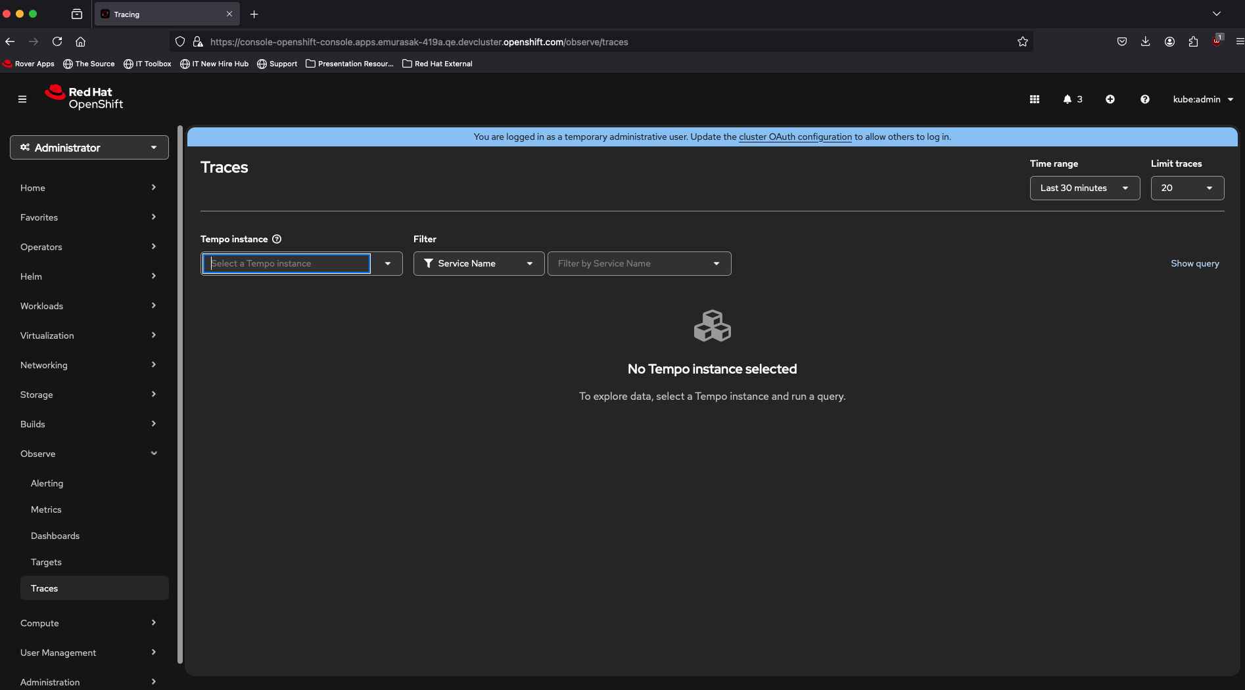Expand the Operators navigation section

(x=89, y=247)
